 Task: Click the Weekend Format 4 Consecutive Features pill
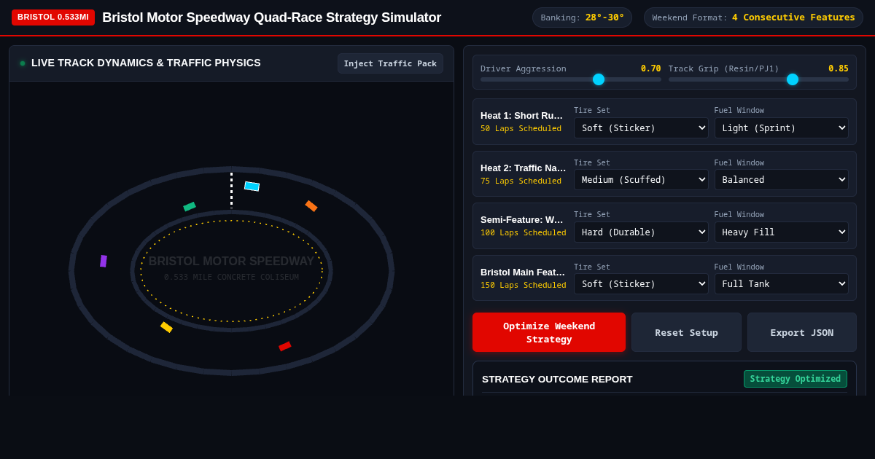coord(753,17)
